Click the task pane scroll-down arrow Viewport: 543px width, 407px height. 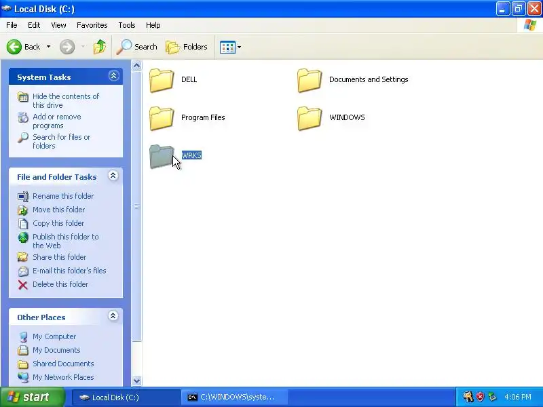pos(137,381)
